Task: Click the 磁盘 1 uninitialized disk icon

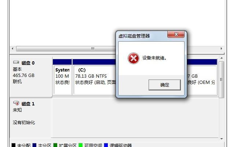Action: tap(16, 103)
